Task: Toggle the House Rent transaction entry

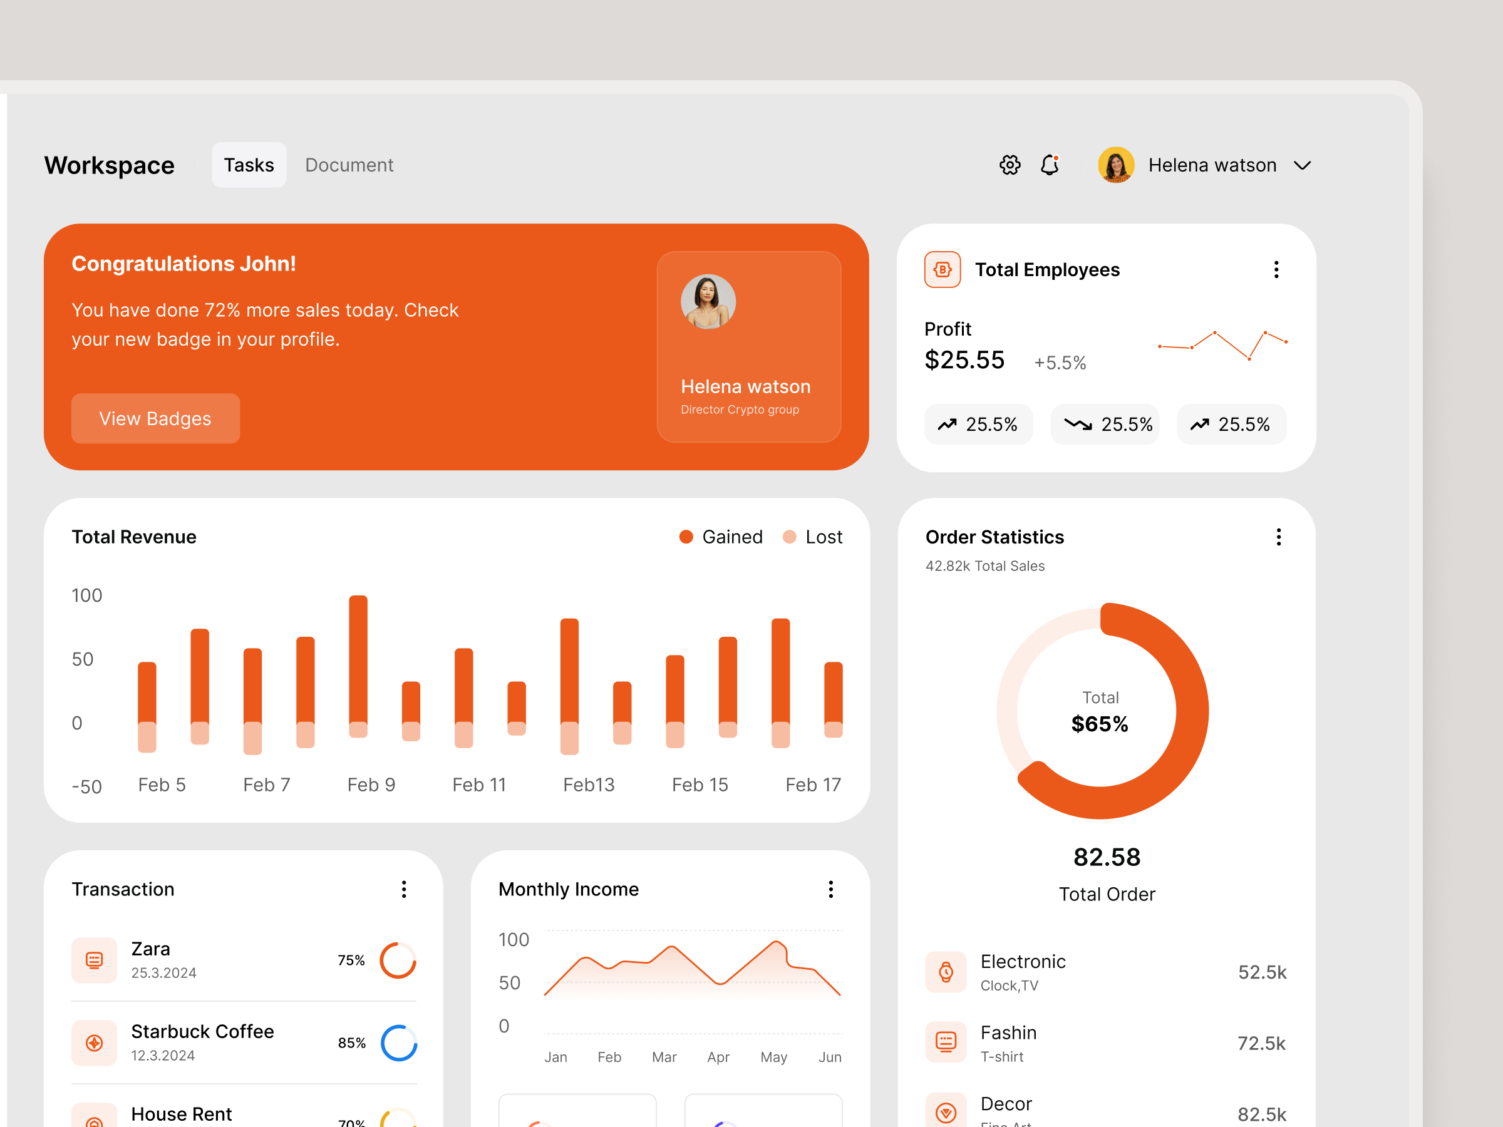Action: (x=182, y=1113)
